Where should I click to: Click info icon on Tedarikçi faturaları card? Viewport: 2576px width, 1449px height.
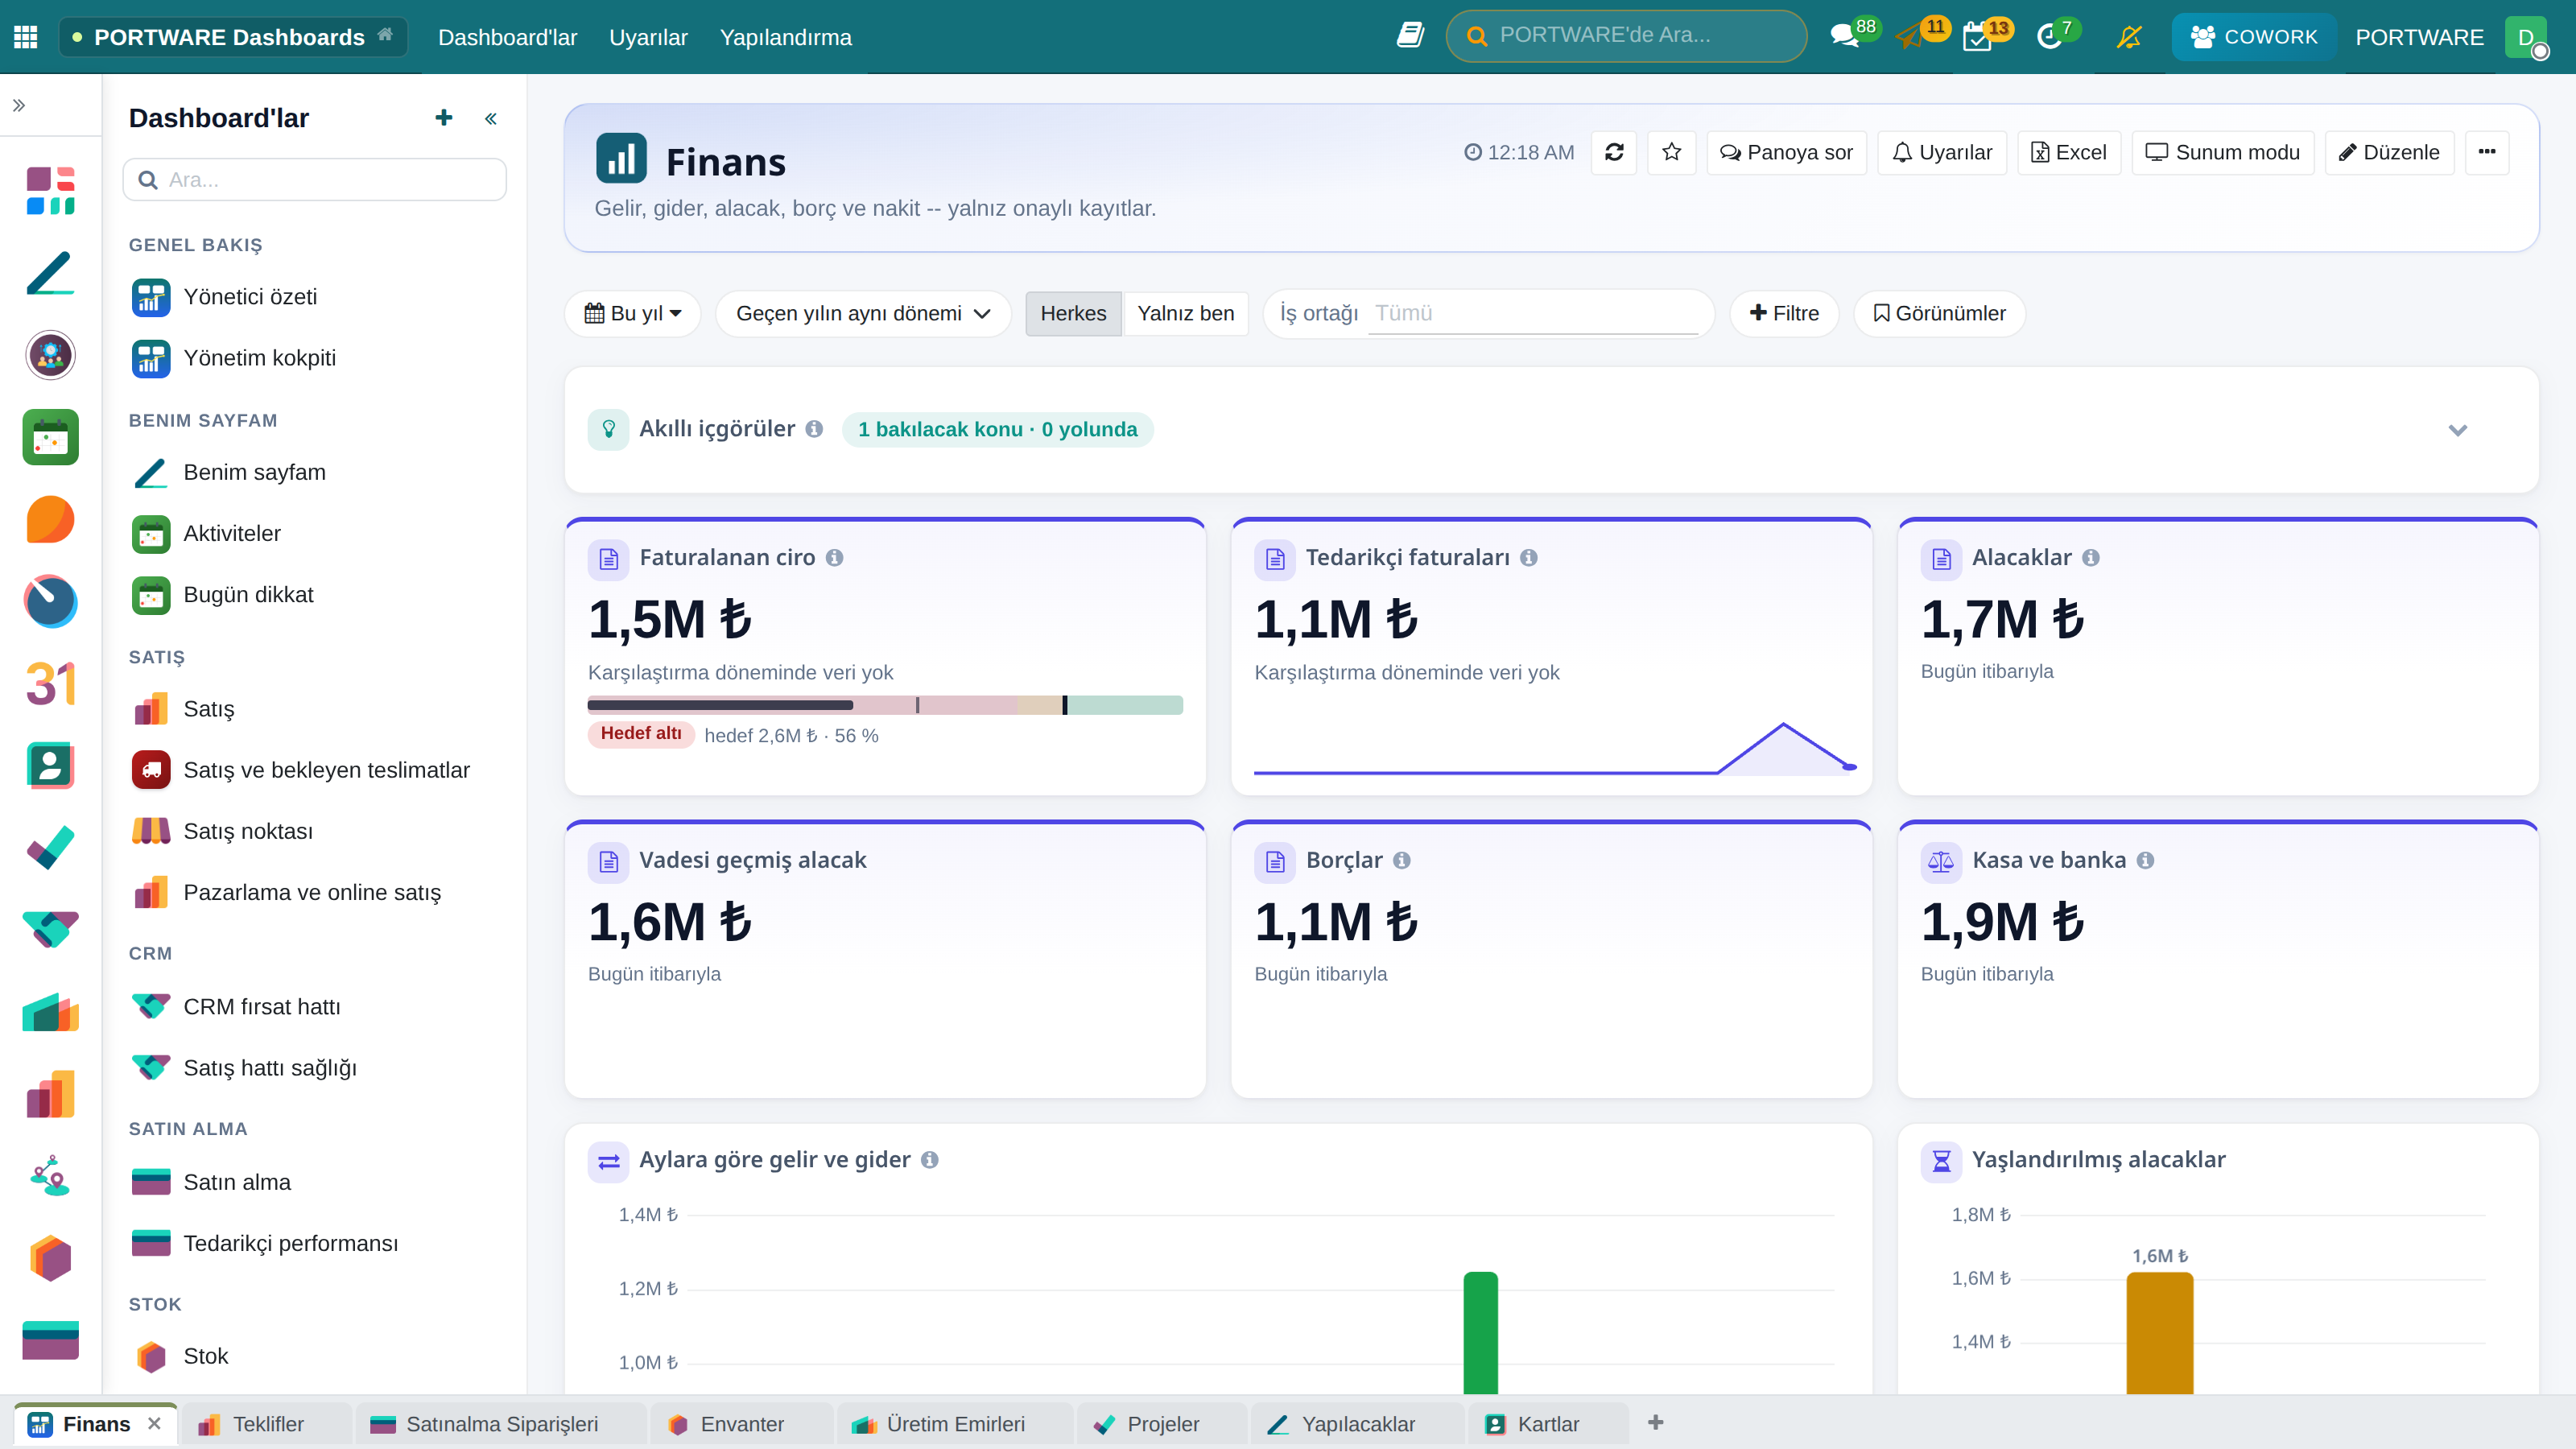coord(1528,558)
